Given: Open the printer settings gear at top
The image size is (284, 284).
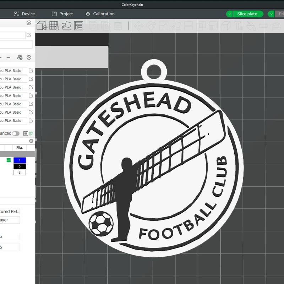Looking at the screenshot, I should (x=29, y=22).
